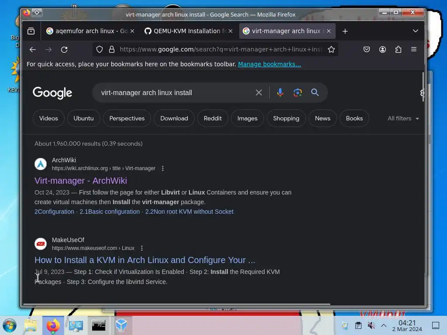The height and width of the screenshot is (335, 447).
Task: Expand the hidden system tray arrow
Action: pyautogui.click(x=384, y=325)
